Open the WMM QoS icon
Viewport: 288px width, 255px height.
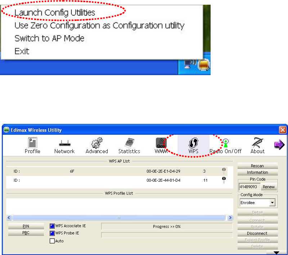click(x=161, y=143)
